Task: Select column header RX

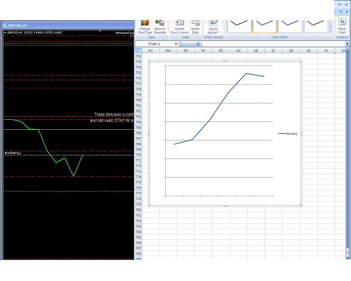Action: pos(186,51)
